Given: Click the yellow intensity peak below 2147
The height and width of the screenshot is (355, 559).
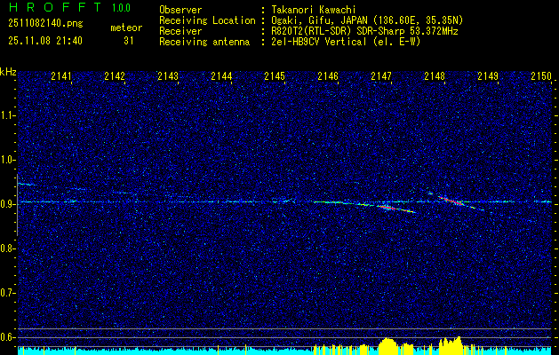Looking at the screenshot, I should point(388,346).
